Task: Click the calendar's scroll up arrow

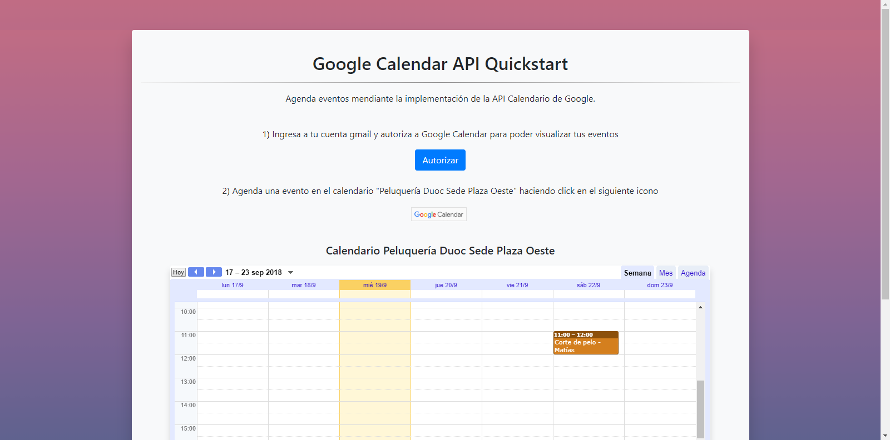Action: (x=700, y=307)
